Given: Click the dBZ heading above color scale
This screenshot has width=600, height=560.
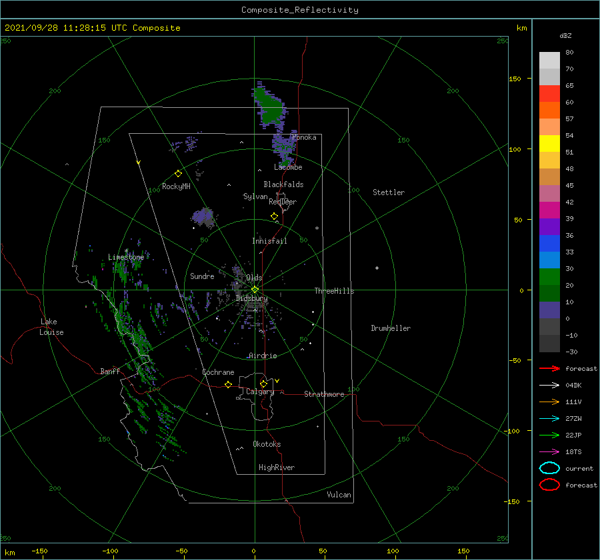Looking at the screenshot, I should point(565,35).
